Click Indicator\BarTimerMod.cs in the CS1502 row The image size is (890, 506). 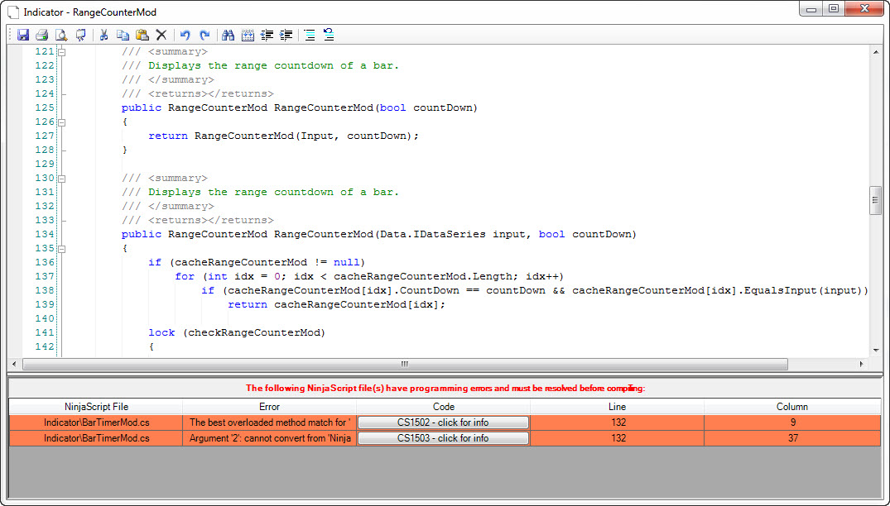click(x=96, y=422)
